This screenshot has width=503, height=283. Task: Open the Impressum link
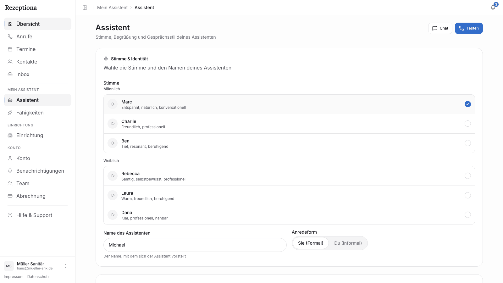click(x=14, y=277)
